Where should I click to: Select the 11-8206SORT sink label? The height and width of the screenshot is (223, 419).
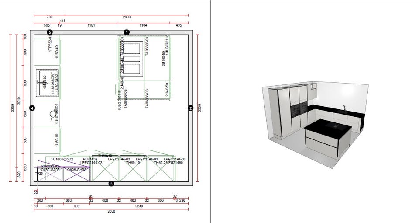53,83
